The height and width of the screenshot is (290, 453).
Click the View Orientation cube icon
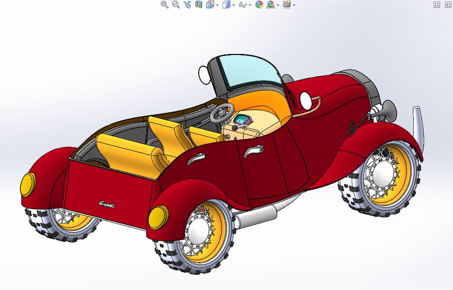point(210,4)
